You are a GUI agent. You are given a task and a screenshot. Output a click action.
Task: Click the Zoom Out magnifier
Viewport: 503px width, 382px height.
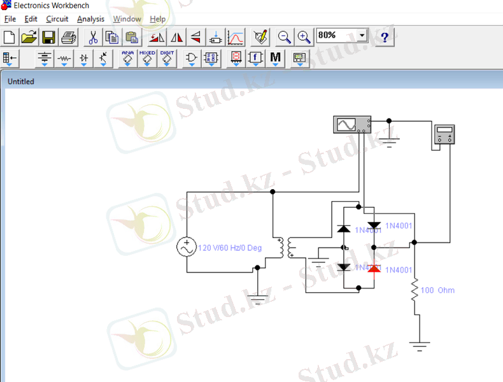(x=285, y=36)
